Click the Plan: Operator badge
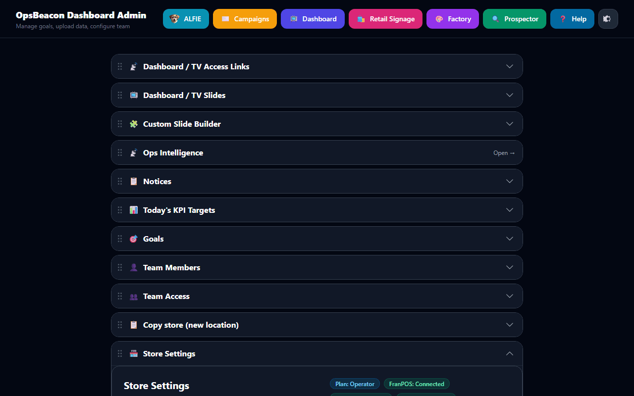 click(355, 384)
